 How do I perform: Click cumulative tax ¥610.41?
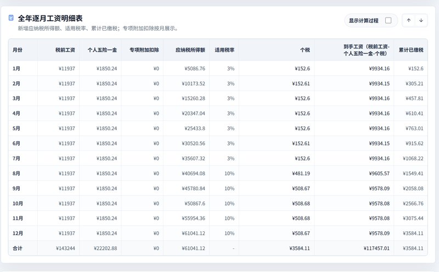(x=414, y=114)
